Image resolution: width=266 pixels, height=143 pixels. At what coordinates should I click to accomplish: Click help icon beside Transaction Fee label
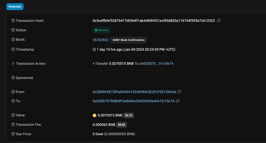tap(13, 125)
